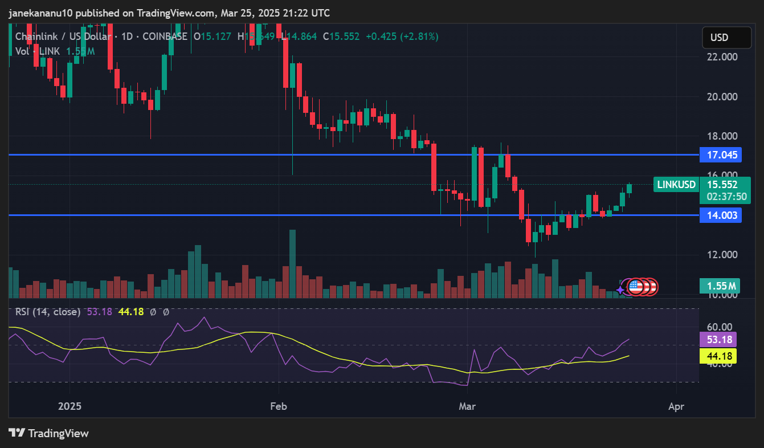This screenshot has height=448, width=764.
Task: Click the purple 53.18 RSI axis label
Action: tap(718, 340)
